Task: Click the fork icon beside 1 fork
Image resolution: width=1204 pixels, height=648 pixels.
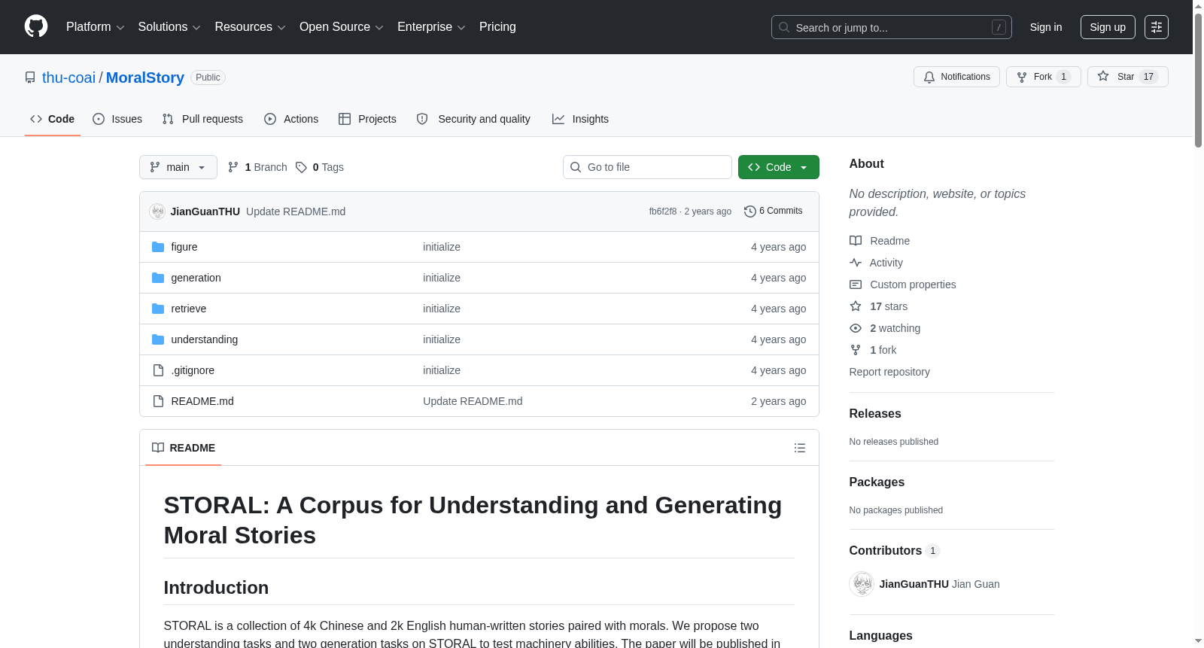Action: pos(856,350)
